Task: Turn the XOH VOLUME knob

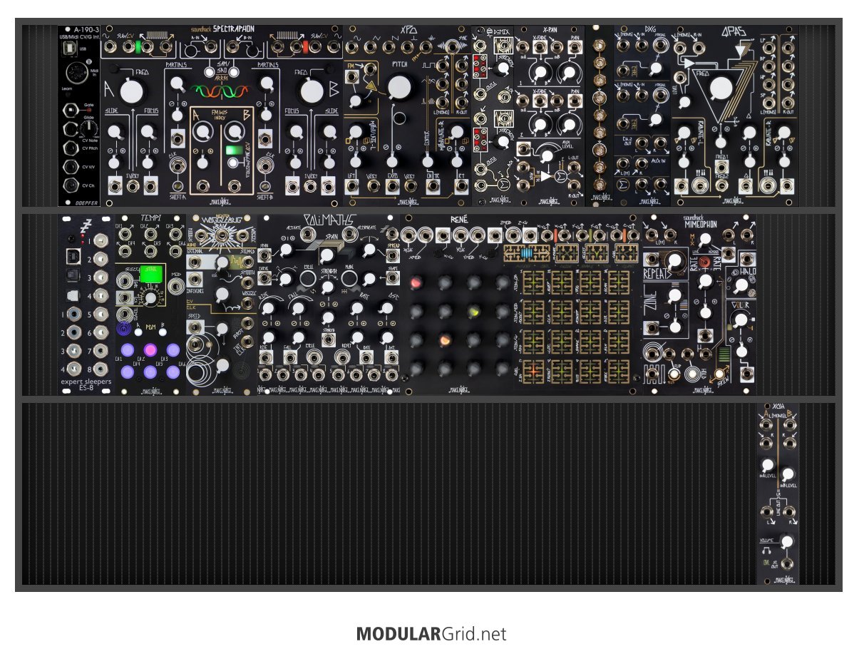Action: tap(787, 543)
